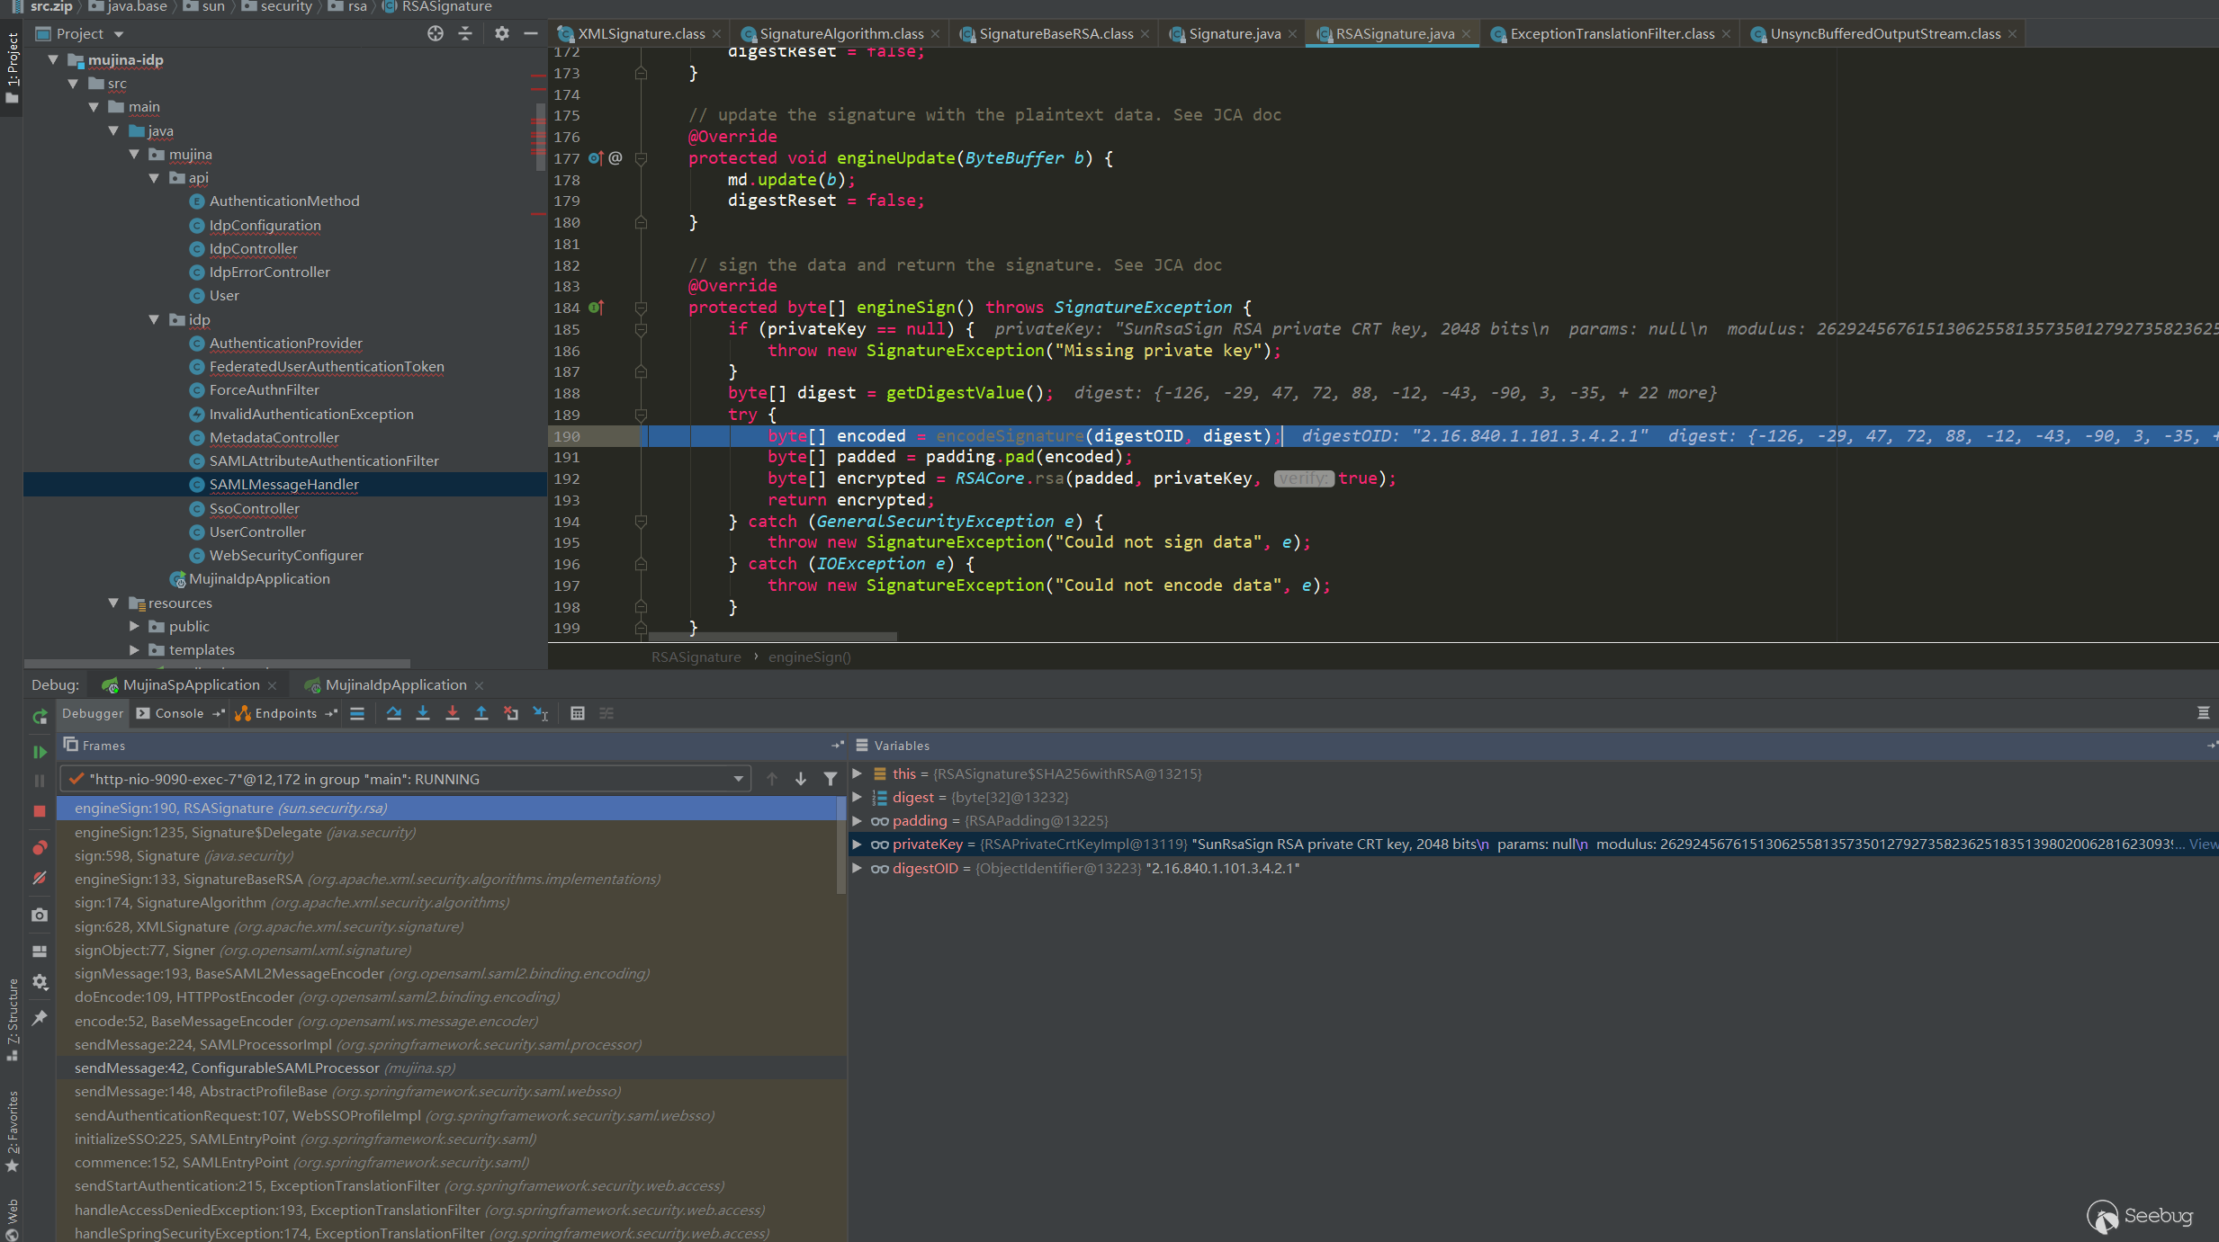
Task: Toggle Mute Breakpoints icon
Action: [40, 878]
